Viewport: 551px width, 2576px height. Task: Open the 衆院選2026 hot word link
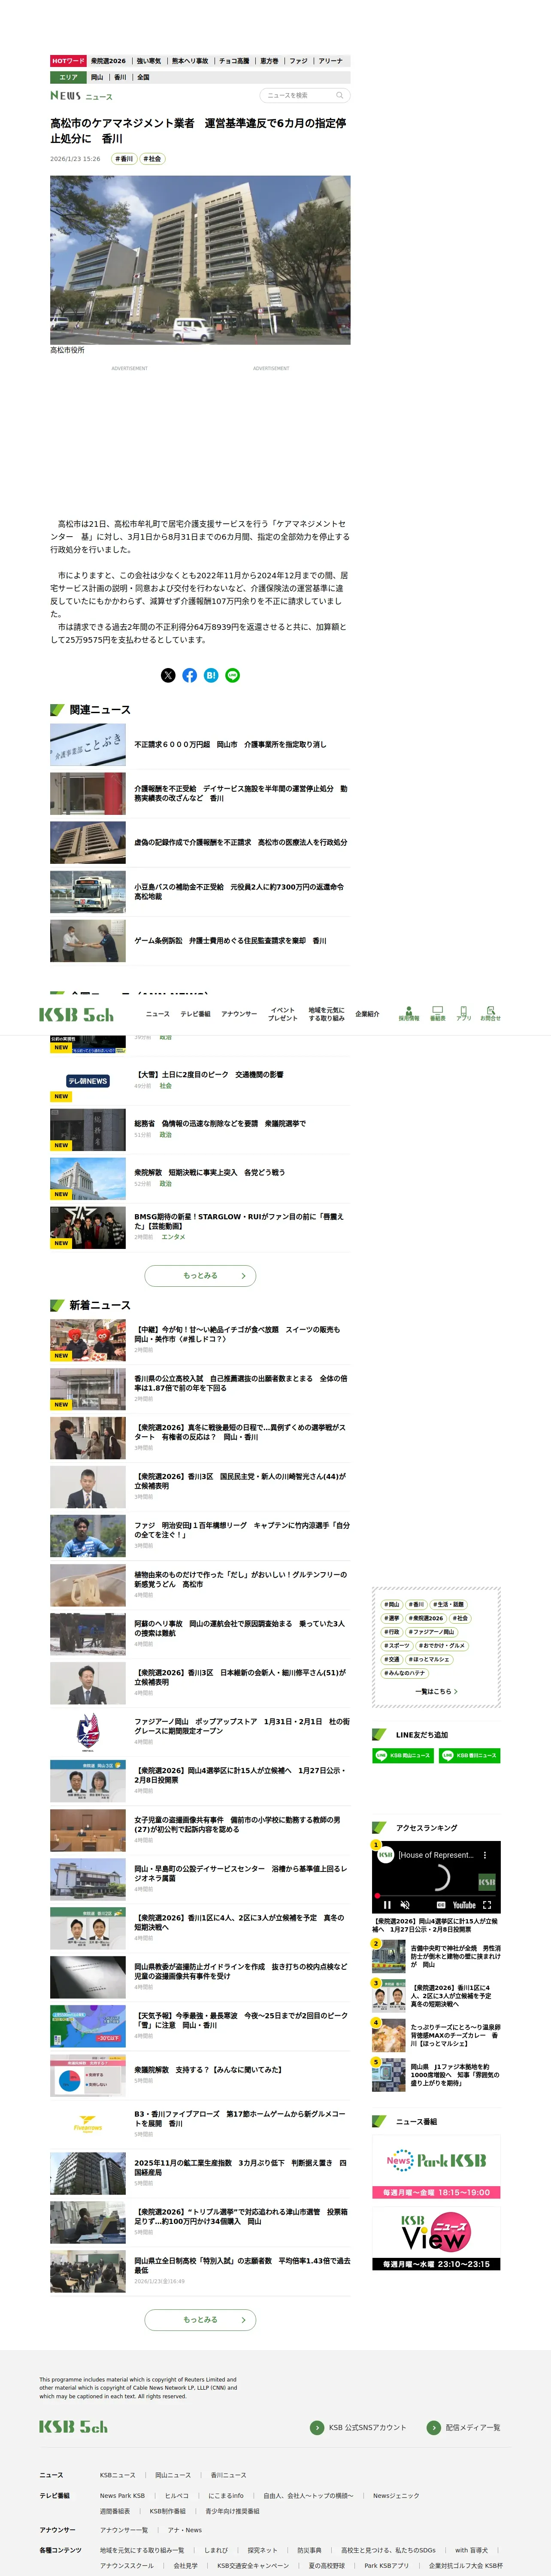tap(109, 61)
